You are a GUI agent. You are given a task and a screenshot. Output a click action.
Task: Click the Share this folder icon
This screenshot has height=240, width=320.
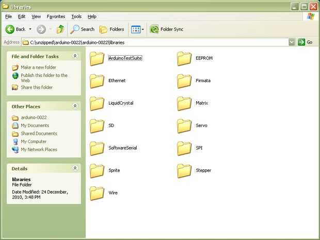(15, 88)
